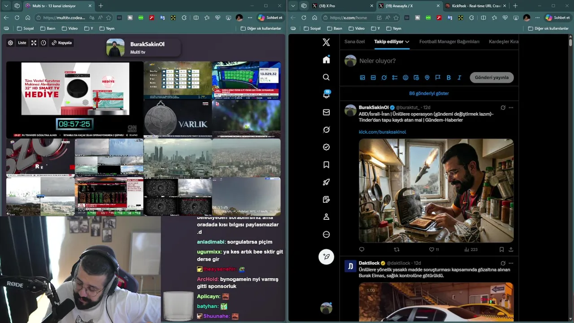Click Gönderi yayınla post button
This screenshot has width=574, height=323.
491,78
